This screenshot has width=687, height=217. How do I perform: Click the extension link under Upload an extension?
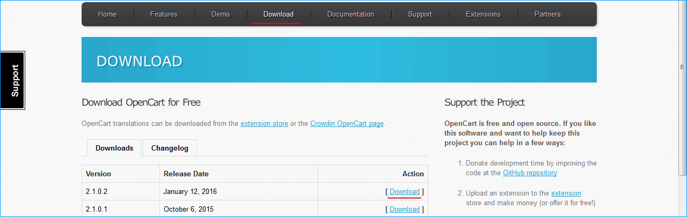coord(566,193)
